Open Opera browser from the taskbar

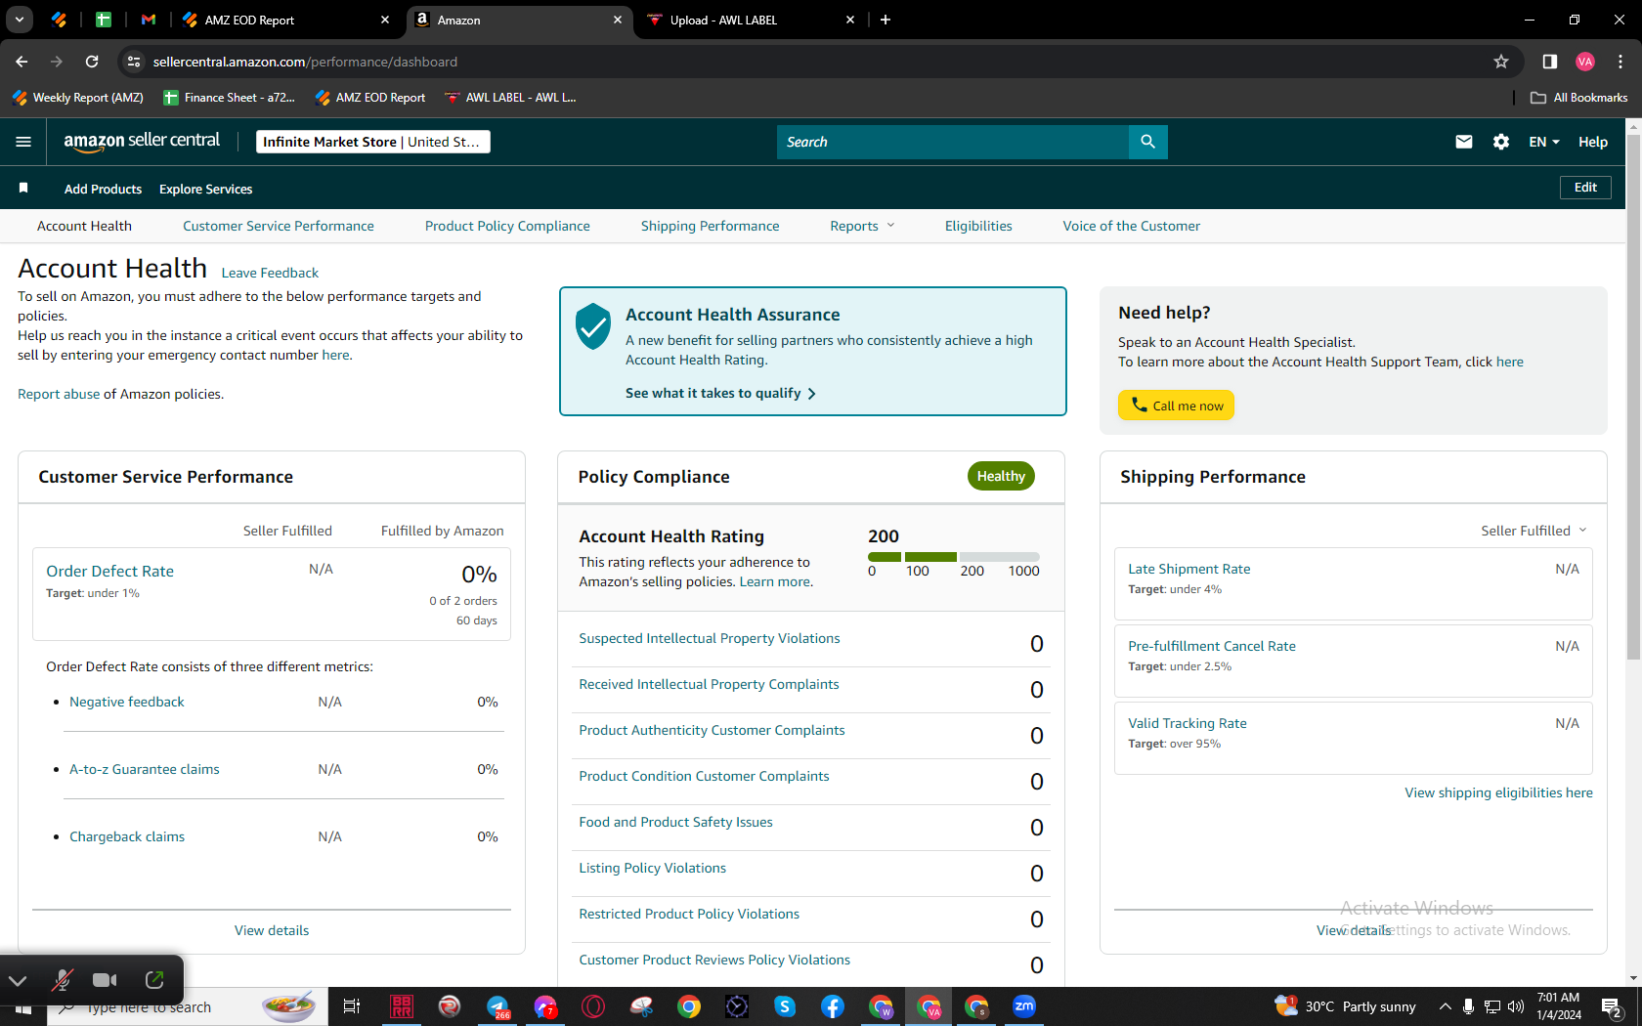click(593, 1006)
